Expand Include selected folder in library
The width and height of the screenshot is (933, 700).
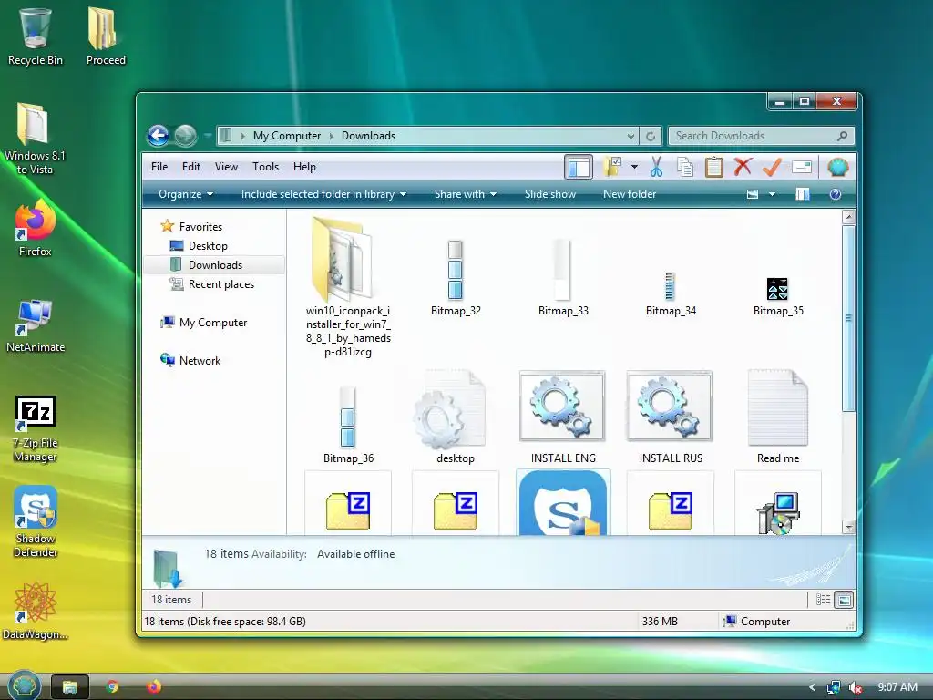[323, 194]
